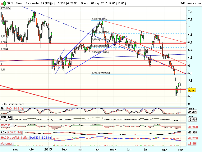202x152 pixels.
Task: Open the %K stochastic indicator label
Action: [3, 109]
